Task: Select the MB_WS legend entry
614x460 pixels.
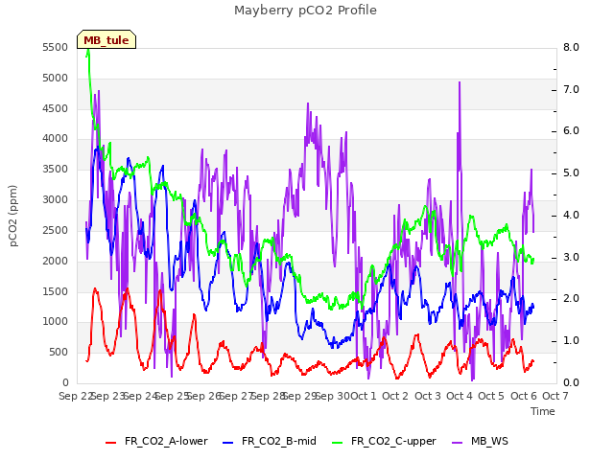Action: (x=480, y=441)
